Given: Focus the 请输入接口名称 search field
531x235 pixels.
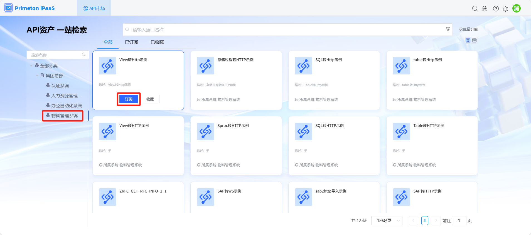Looking at the screenshot, I should (287, 29).
